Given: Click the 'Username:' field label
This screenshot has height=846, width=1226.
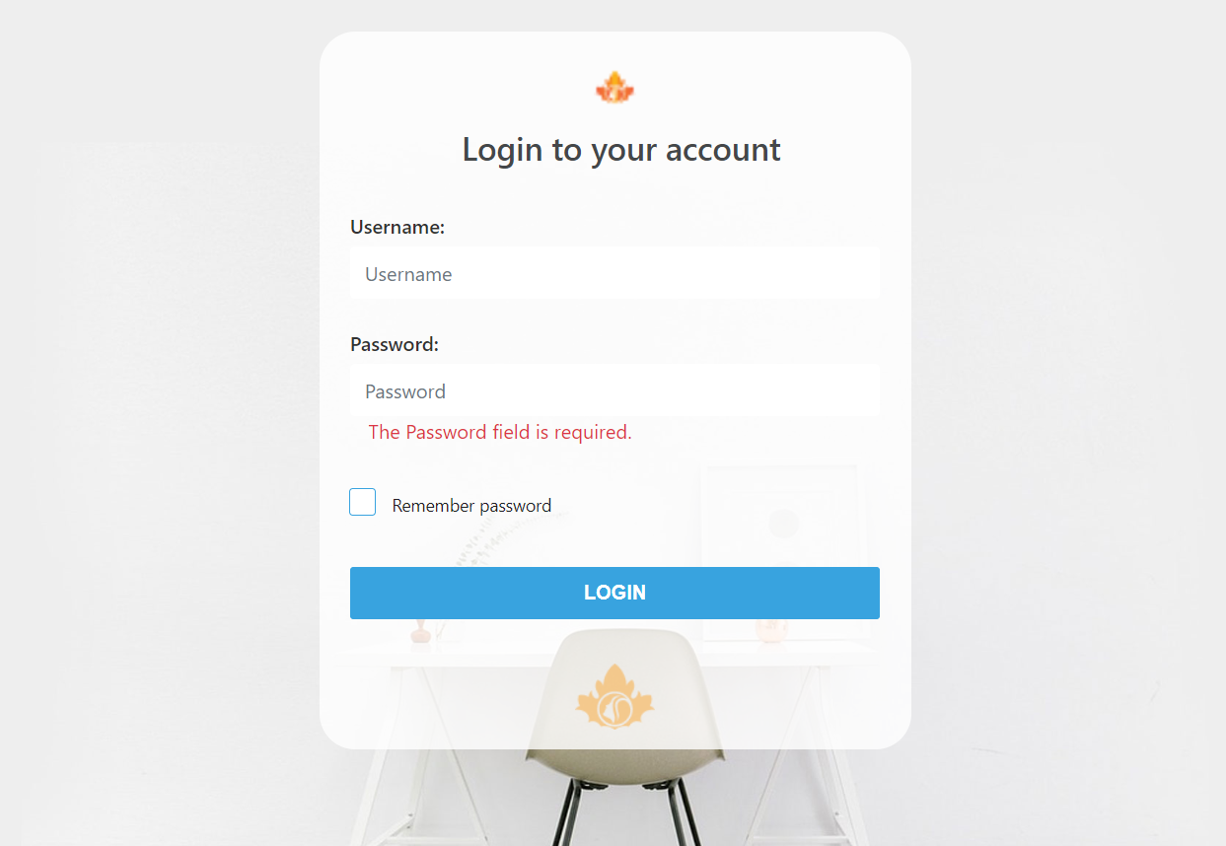Looking at the screenshot, I should [397, 227].
